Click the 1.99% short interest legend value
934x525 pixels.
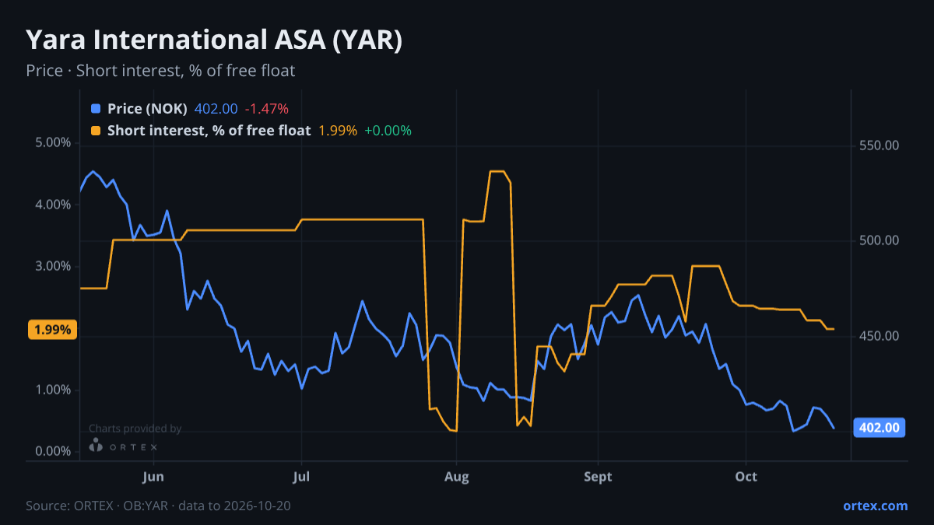[x=338, y=131]
